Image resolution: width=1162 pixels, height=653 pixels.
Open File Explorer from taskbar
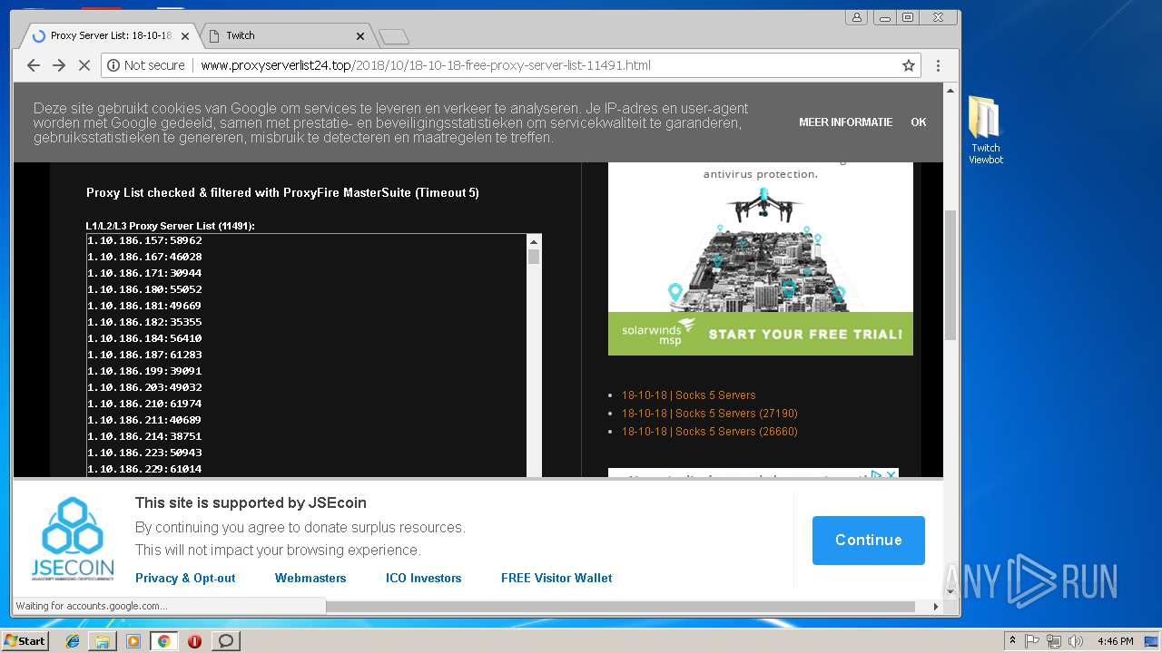coord(103,641)
